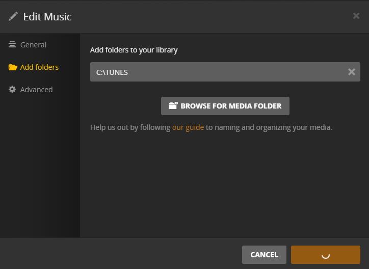Screen dimensions: 369x269
Task: Switch to the General tab
Action: coord(33,45)
